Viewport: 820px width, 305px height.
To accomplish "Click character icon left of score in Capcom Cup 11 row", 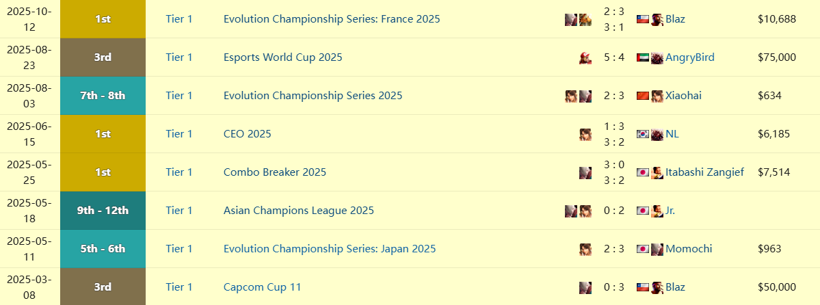I will (x=585, y=287).
